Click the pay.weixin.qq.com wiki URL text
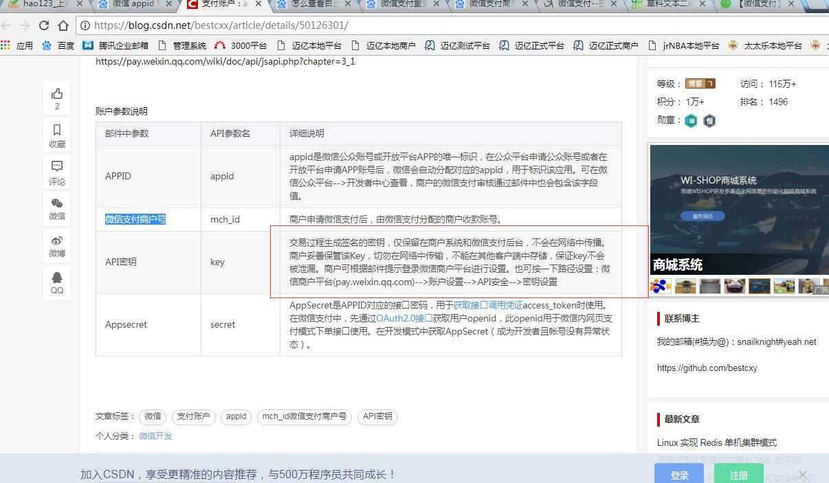Image resolution: width=829 pixels, height=483 pixels. click(225, 61)
